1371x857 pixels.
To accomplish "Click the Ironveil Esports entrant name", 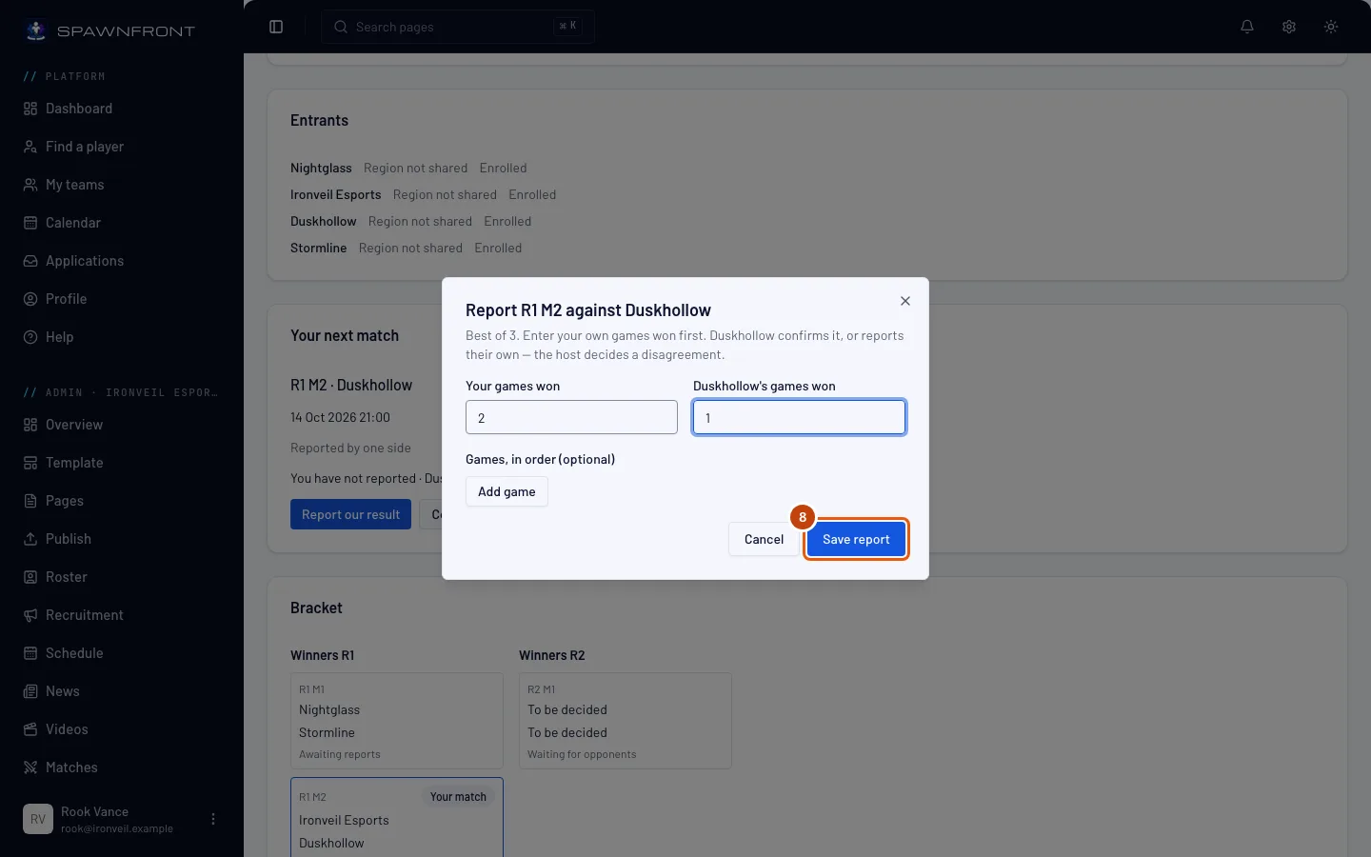I will pyautogui.click(x=336, y=194).
